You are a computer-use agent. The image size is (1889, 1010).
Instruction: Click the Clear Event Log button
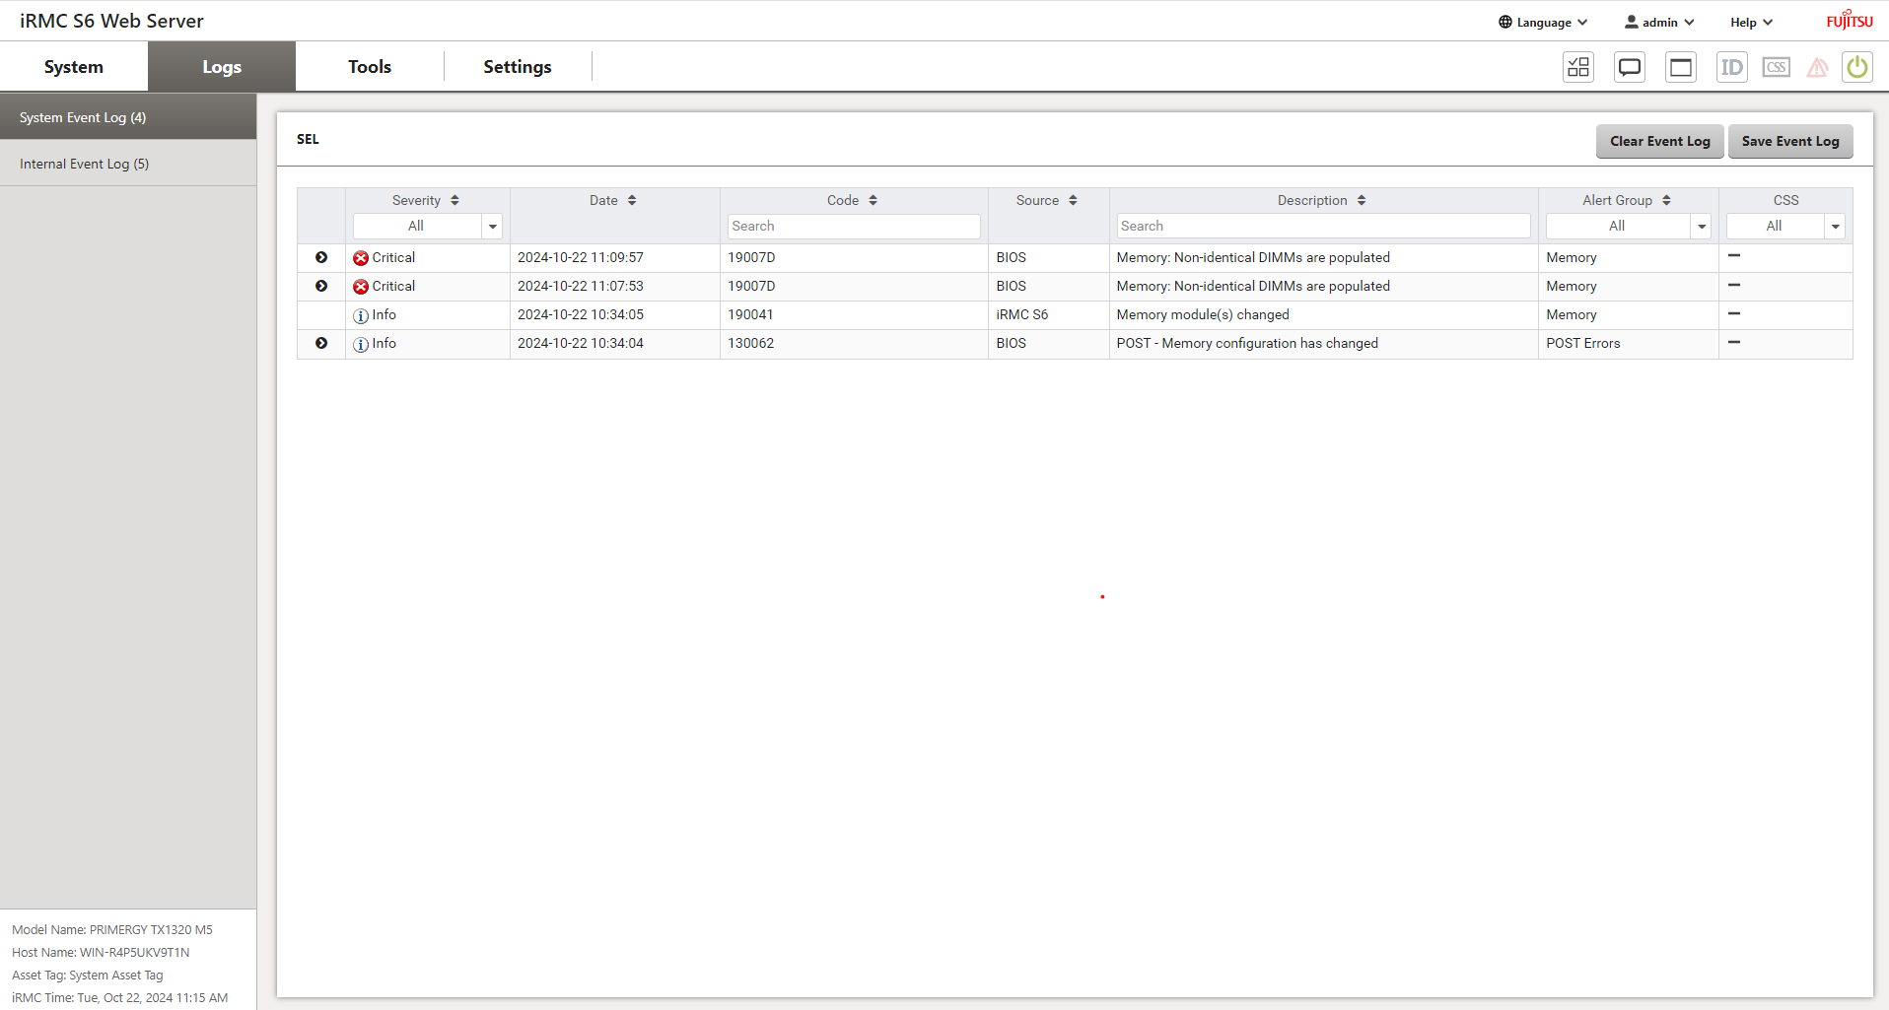(1659, 141)
